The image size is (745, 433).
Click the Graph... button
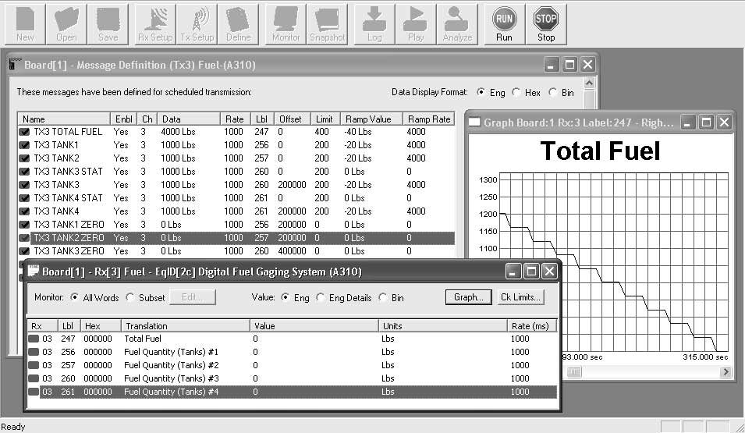click(x=468, y=297)
